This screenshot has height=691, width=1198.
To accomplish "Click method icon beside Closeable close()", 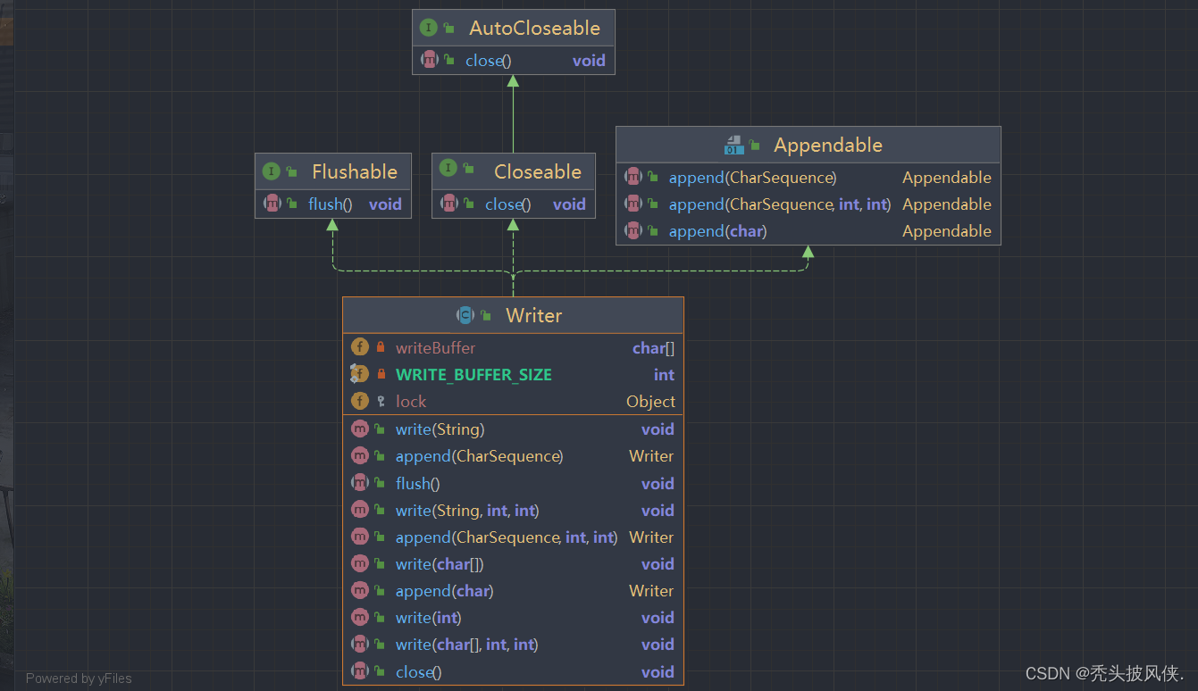I will click(x=449, y=204).
